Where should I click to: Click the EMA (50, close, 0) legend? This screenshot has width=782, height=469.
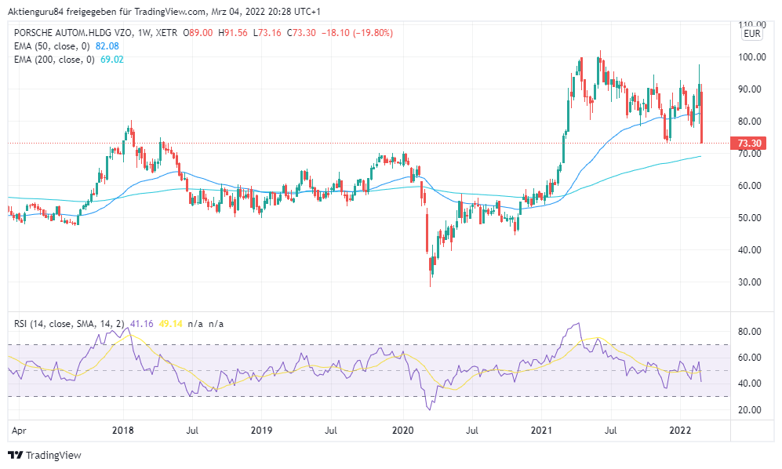(x=52, y=46)
